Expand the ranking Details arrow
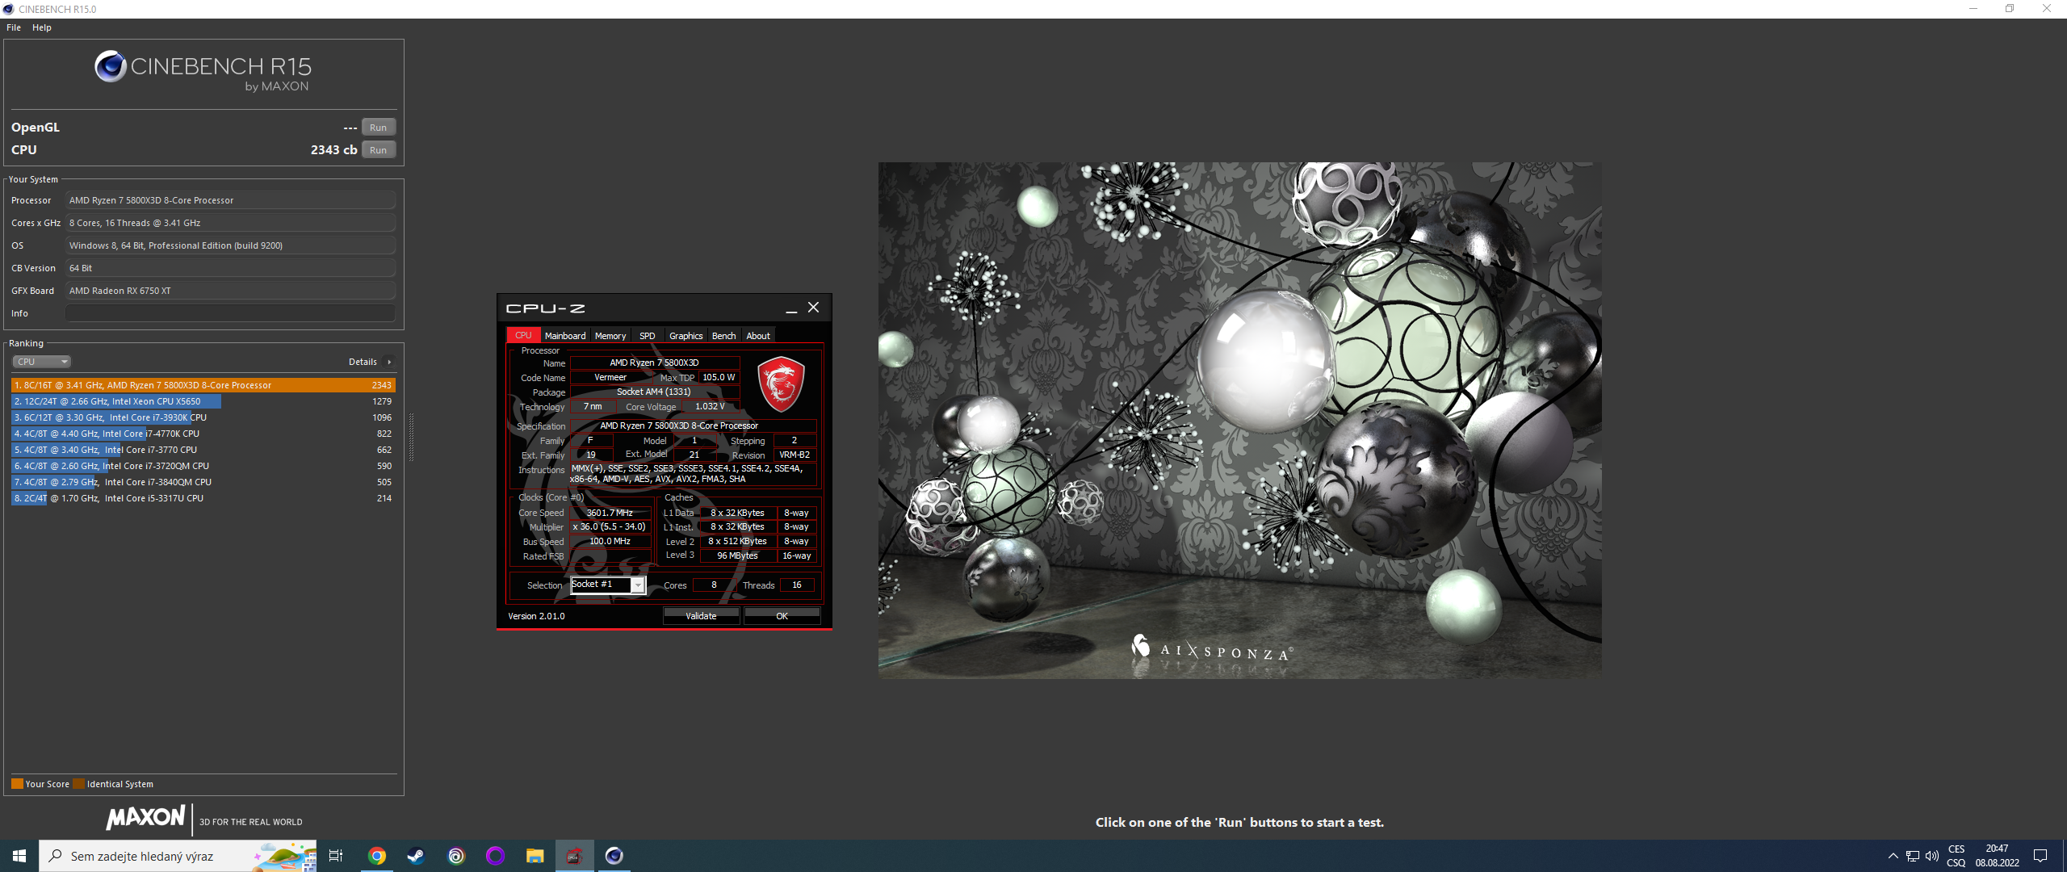 [389, 362]
